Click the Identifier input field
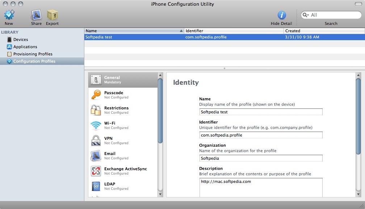365x209 pixels. (x=261, y=135)
